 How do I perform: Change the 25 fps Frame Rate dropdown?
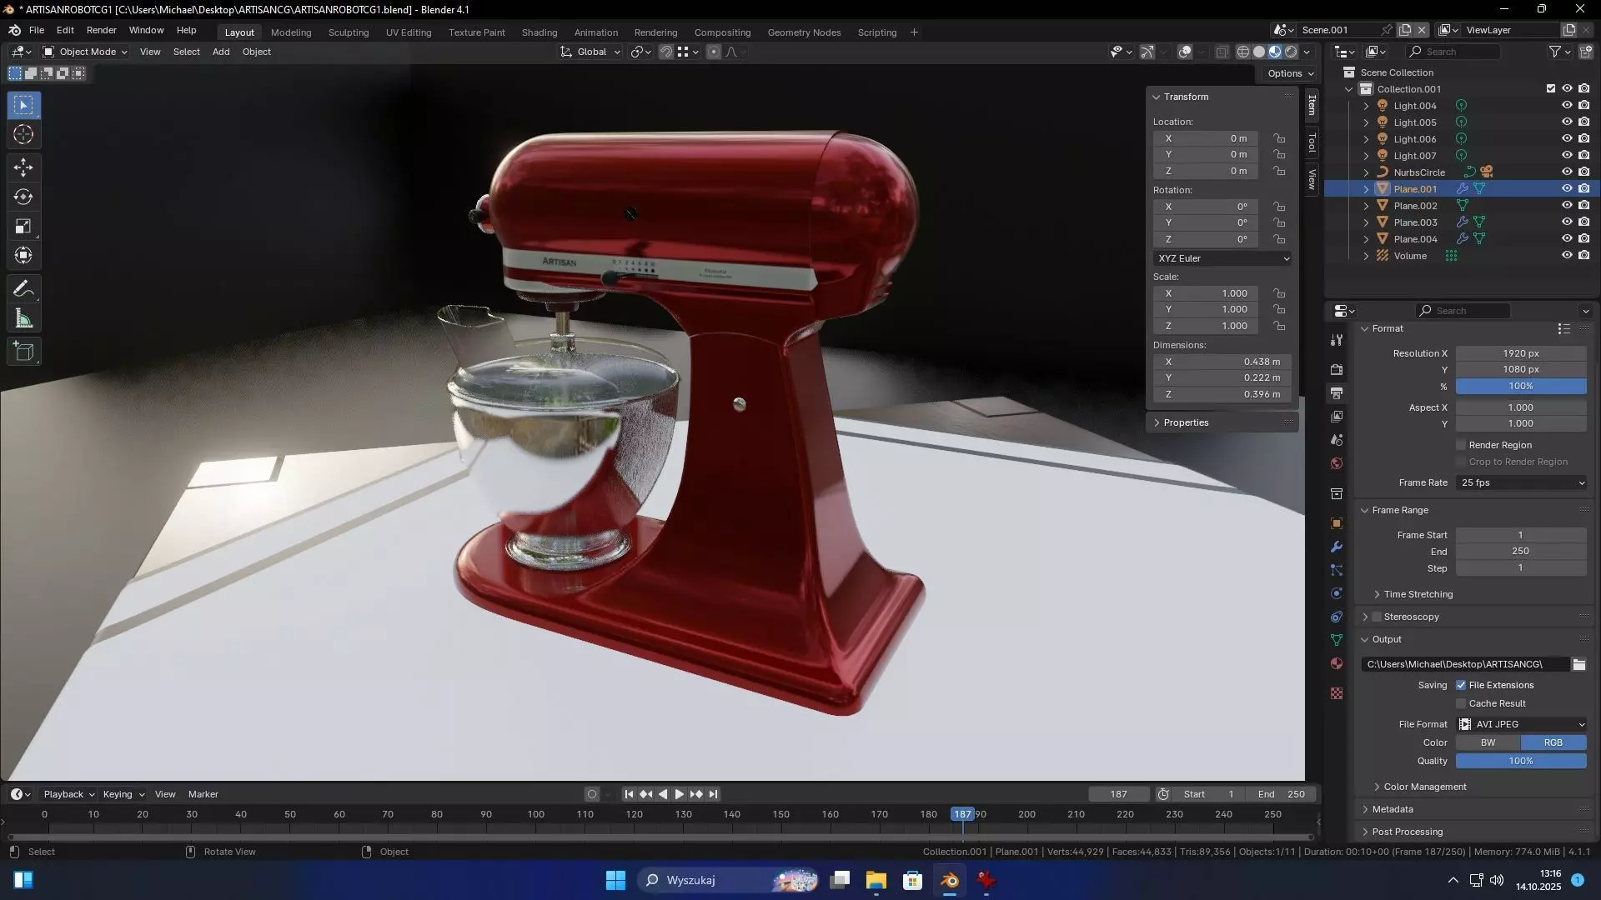tap(1522, 482)
